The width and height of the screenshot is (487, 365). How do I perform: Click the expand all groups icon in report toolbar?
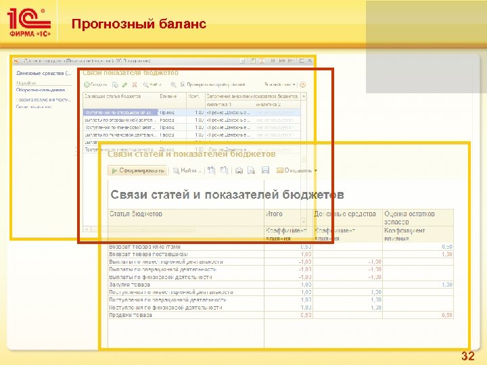(212, 170)
